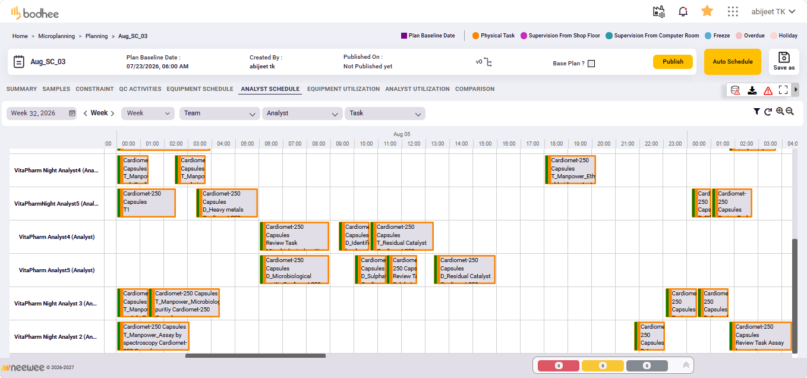Tick the Base Plan checkbox
Image resolution: width=807 pixels, height=378 pixels.
[x=591, y=64]
